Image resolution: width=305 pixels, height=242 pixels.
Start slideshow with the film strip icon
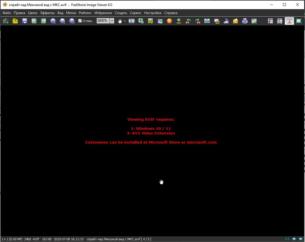pyautogui.click(x=132, y=21)
